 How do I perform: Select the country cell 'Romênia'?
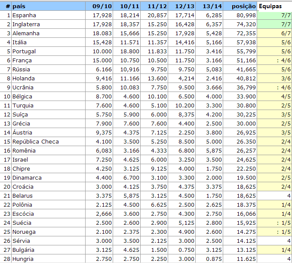click(48, 151)
